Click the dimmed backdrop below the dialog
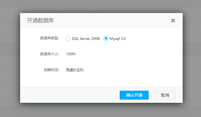 pos(100,110)
